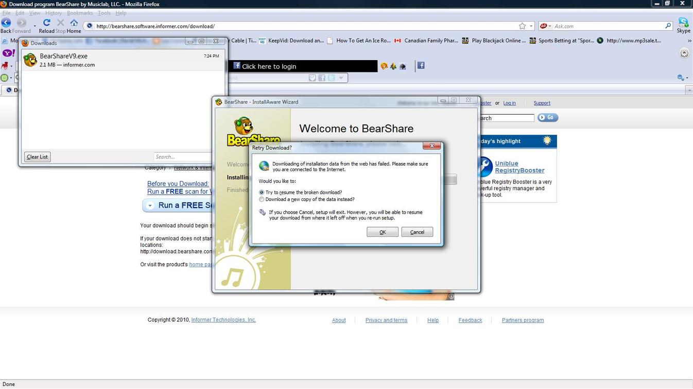
Task: Reload the current page
Action: [x=46, y=23]
